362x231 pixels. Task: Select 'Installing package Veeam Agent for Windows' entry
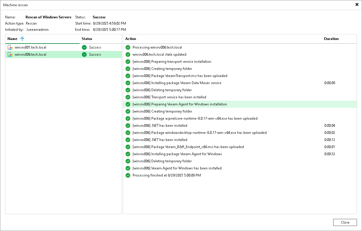pyautogui.click(x=240, y=154)
